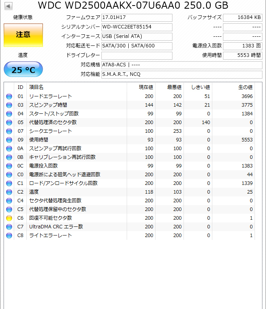
Task: Select the UltraDMA CRC エラー数 attribute name
Action: (56, 227)
